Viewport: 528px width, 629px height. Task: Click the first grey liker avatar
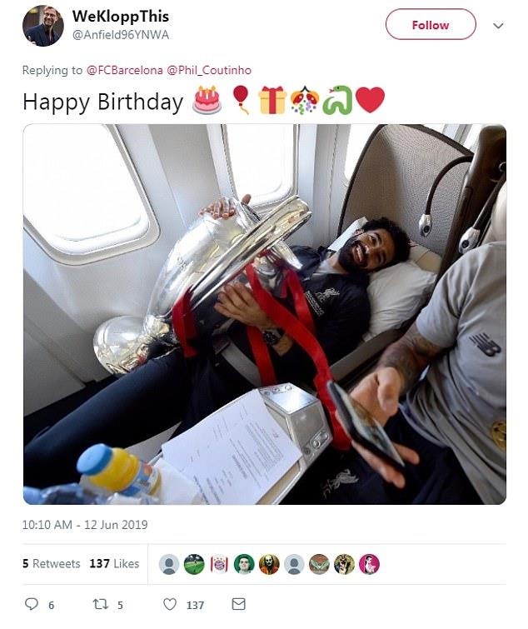(x=169, y=564)
